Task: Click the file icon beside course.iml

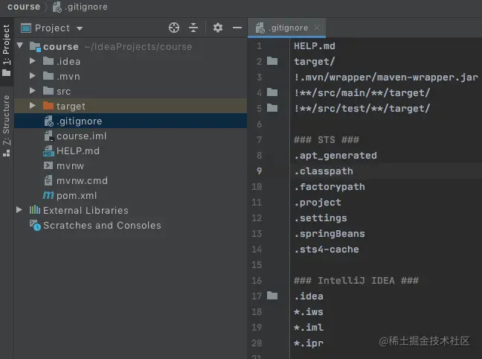Action: (48, 136)
